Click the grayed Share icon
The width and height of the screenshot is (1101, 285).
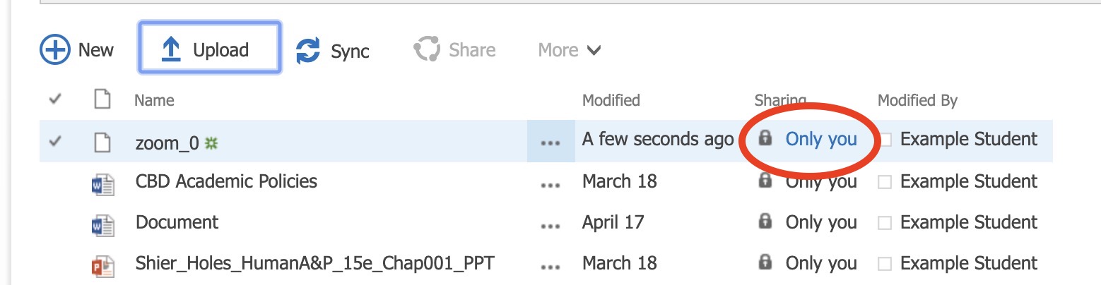coord(426,50)
